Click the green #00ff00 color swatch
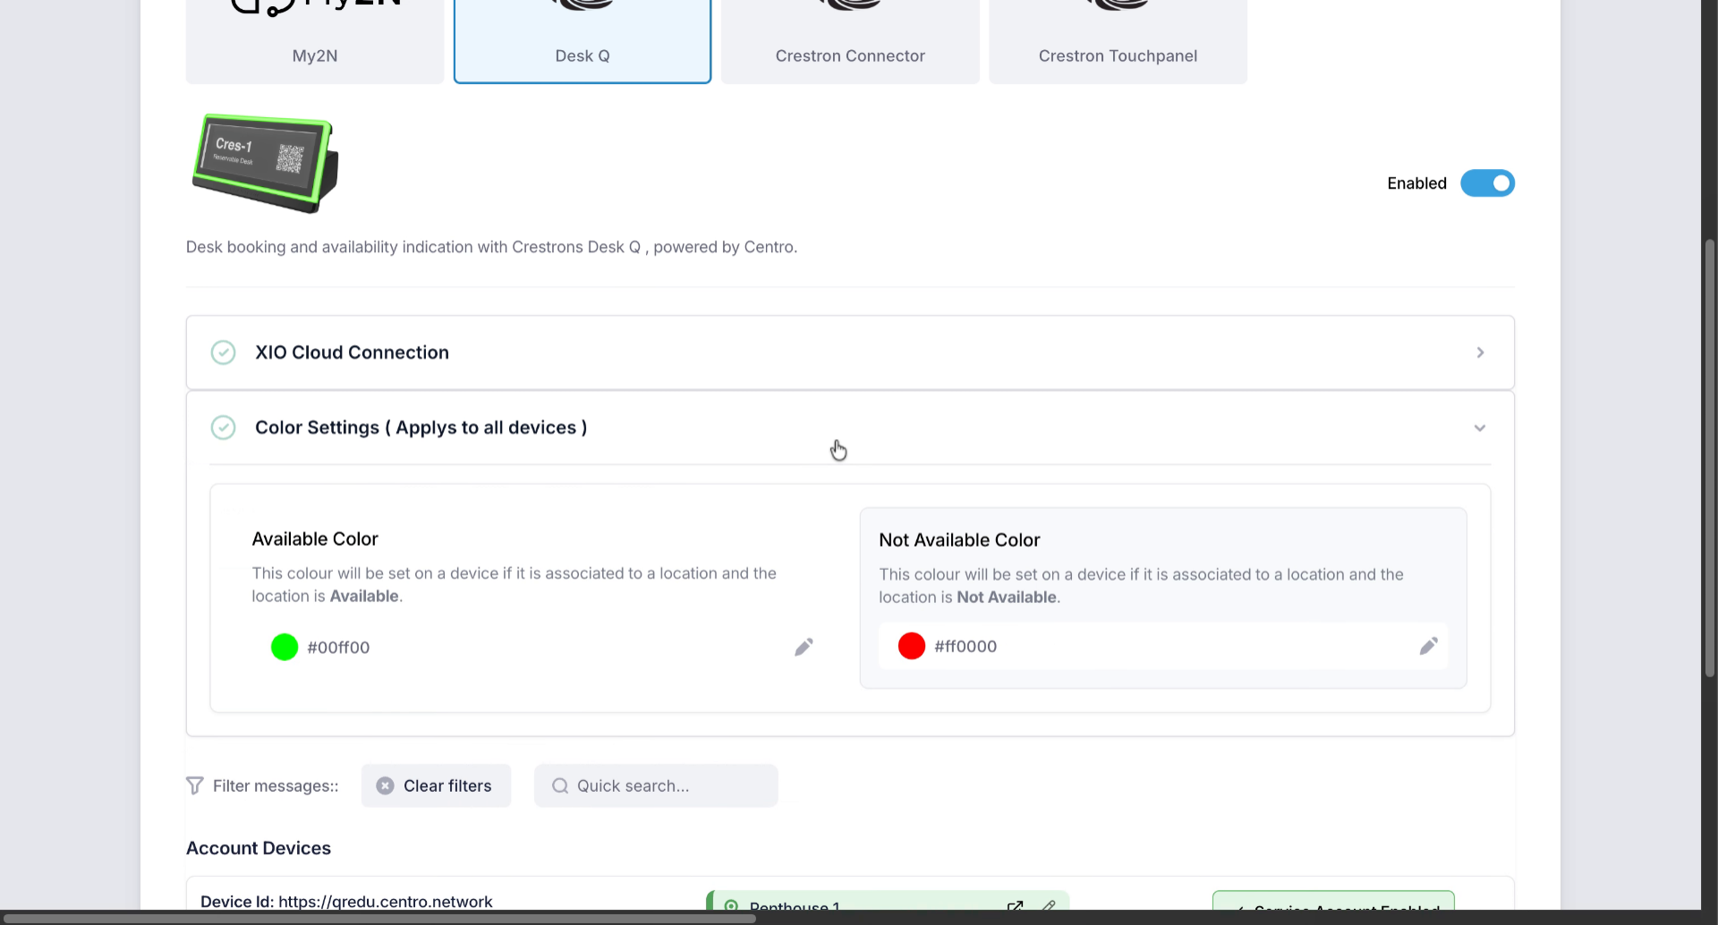This screenshot has height=925, width=1718. (x=285, y=647)
